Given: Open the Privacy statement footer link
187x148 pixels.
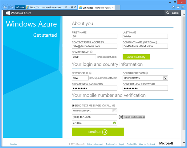Looking at the screenshot, I should tap(95, 144).
